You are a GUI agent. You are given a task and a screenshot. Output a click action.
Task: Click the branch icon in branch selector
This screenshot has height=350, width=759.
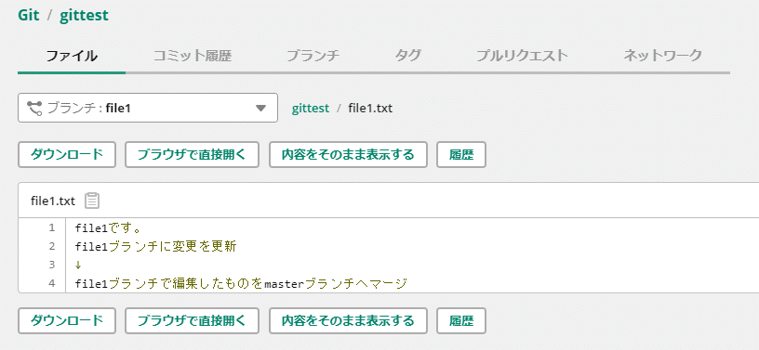pos(33,108)
